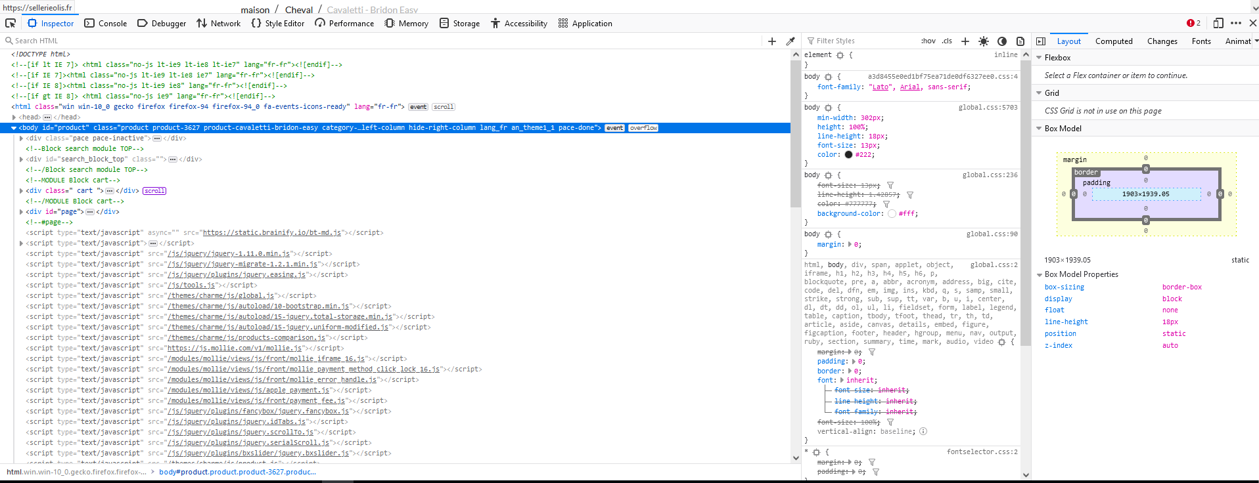Viewport: 1259px width, 483px height.
Task: Collapse the Box Model Properties section
Action: [x=1039, y=274]
